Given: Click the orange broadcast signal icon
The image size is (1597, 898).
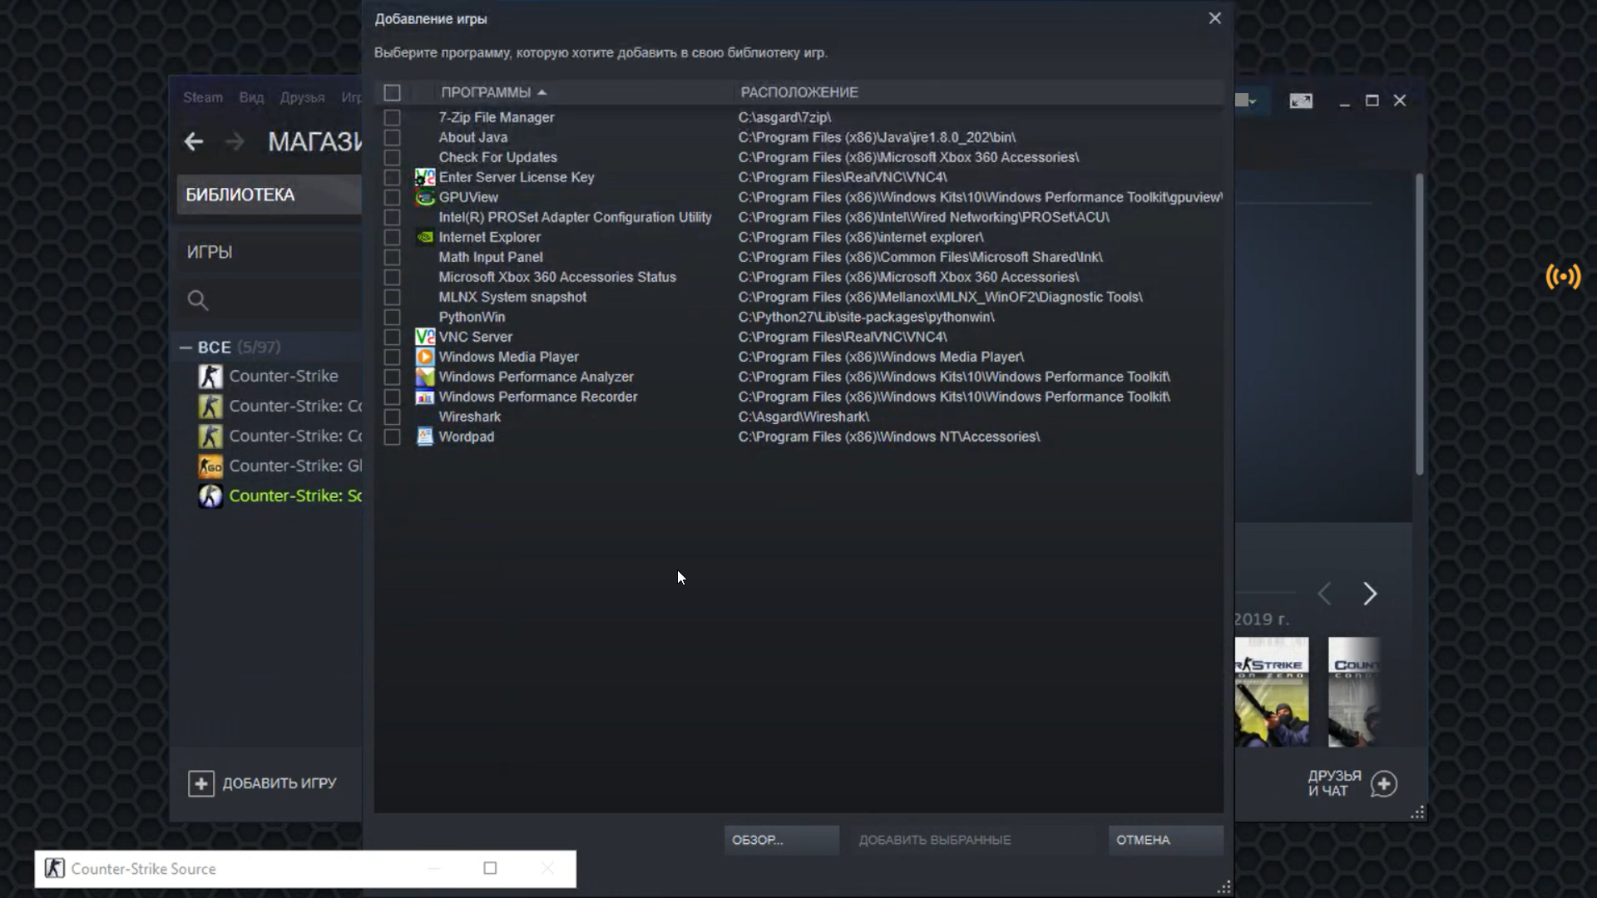Looking at the screenshot, I should [x=1563, y=276].
